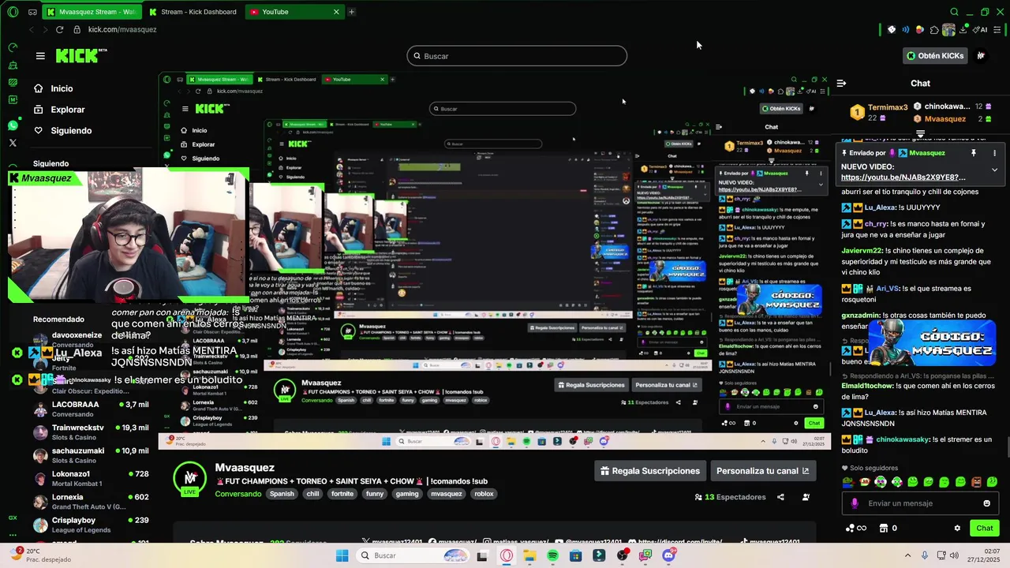Open WhatsApp in the browser sidebar
Image resolution: width=1010 pixels, height=568 pixels.
point(13,125)
